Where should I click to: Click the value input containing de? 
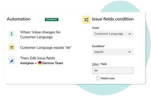pyautogui.click(x=113, y=71)
